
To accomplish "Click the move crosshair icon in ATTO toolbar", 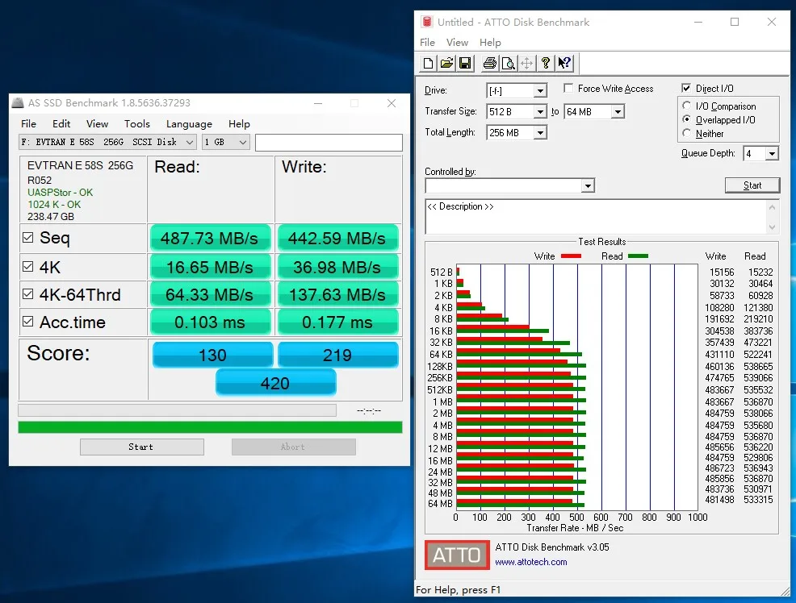I will 527,64.
